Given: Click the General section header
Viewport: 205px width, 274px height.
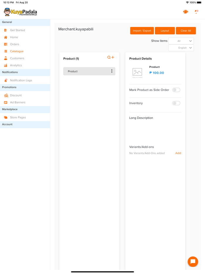Looking at the screenshot, I should 25,22.
